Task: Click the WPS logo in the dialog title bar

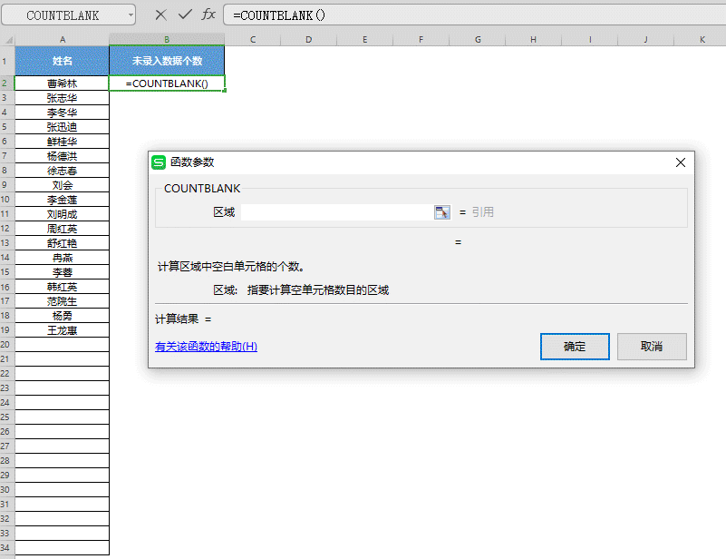Action: click(x=158, y=162)
